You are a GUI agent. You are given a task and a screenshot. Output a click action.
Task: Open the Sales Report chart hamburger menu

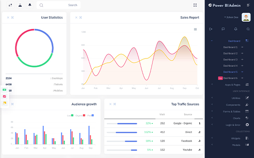tap(196, 29)
